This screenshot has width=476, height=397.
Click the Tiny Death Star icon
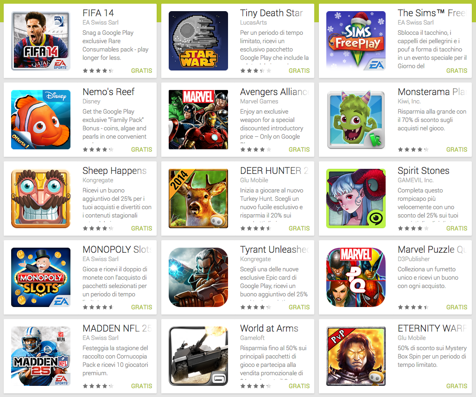pos(198,41)
